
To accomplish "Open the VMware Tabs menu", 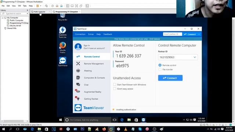I will (25, 6).
